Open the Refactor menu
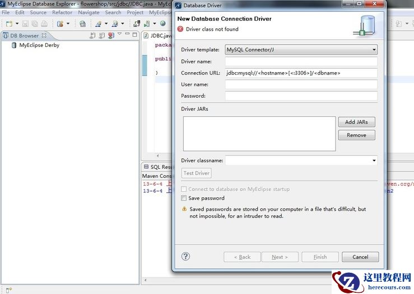The image size is (414, 294). [x=62, y=12]
